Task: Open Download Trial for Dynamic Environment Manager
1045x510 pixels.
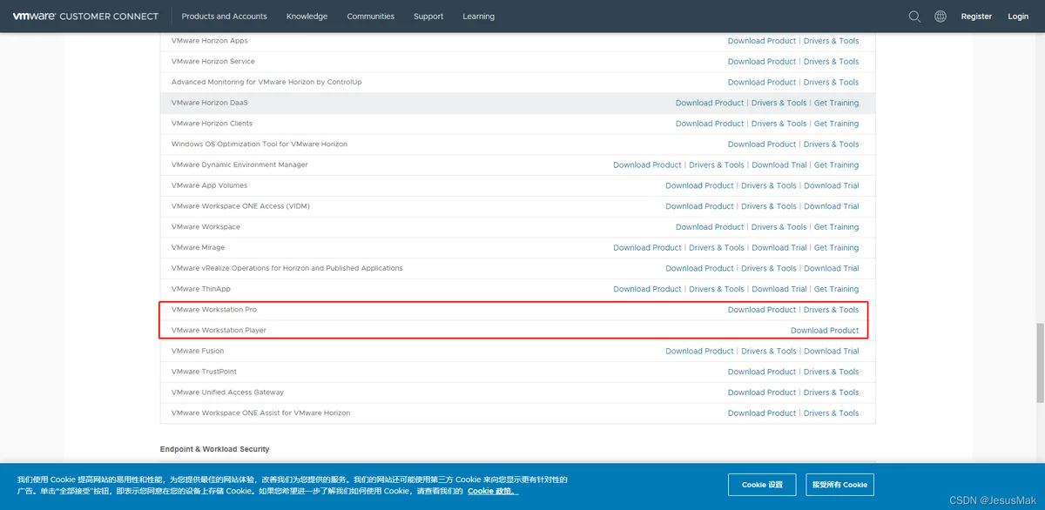Action: (x=779, y=165)
